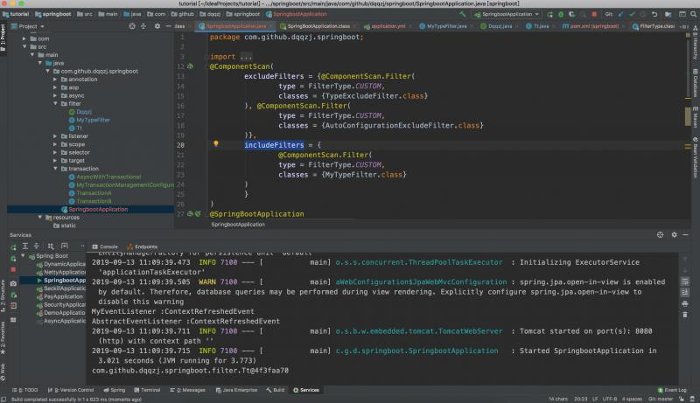Click the lightbulb intention icon on line 20
The image size is (700, 403).
tap(215, 144)
